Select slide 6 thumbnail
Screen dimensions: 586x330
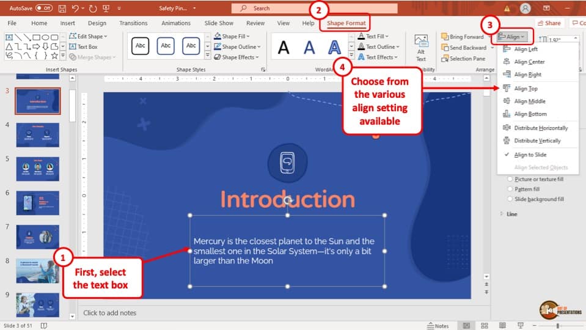[x=37, y=203]
